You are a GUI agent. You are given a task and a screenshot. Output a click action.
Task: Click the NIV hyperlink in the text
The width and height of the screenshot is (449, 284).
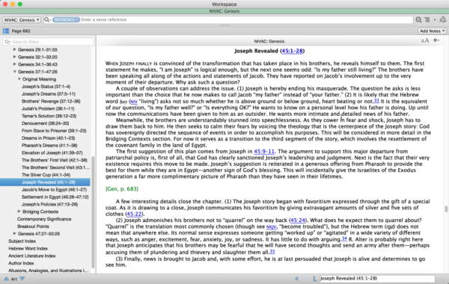click(134, 102)
